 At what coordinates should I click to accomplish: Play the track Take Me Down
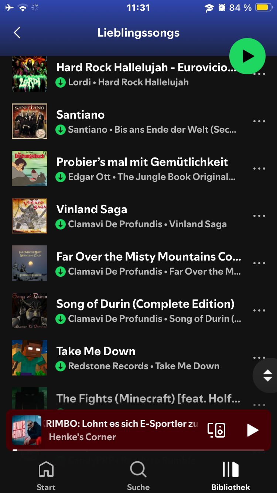96,351
